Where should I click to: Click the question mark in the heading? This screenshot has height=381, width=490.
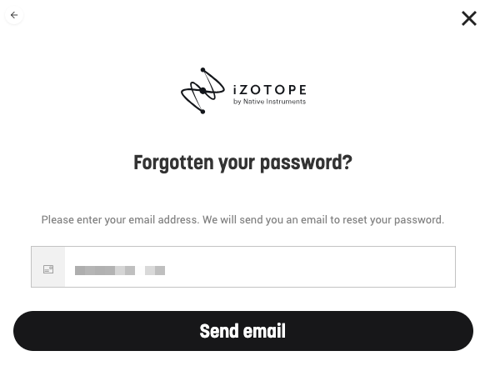[347, 162]
